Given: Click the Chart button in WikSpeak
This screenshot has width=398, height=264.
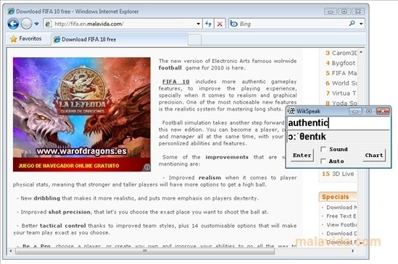Looking at the screenshot, I should coord(374,155).
